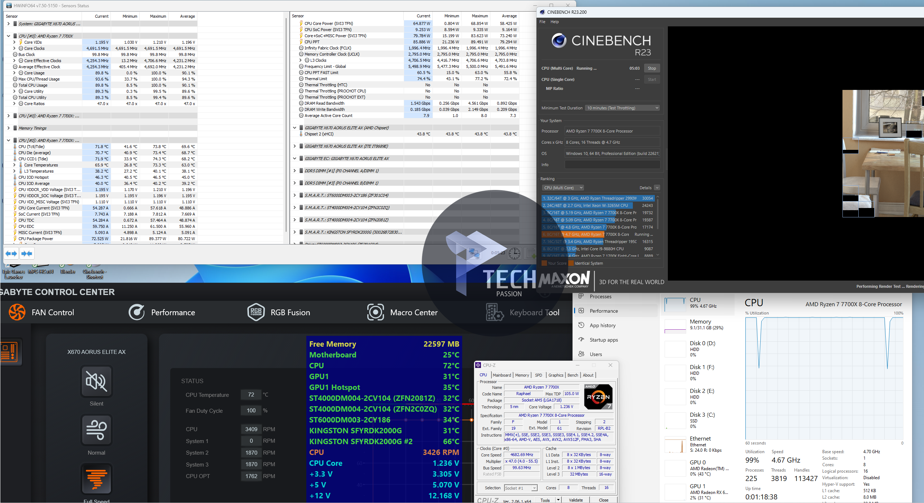The image size is (924, 503).
Task: Open the CPU (Multi Core) ranking dropdown
Action: [563, 188]
